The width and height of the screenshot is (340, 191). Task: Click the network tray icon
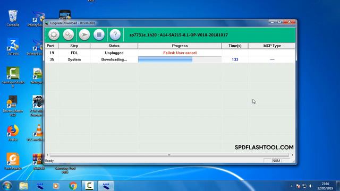(304, 186)
